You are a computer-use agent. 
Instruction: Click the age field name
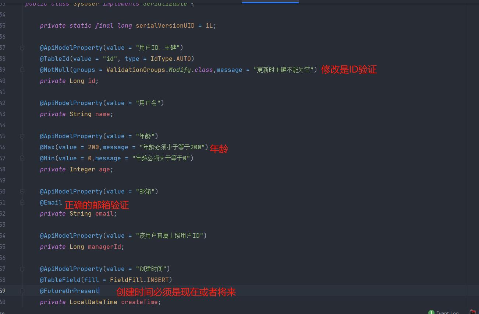pyautogui.click(x=104, y=169)
